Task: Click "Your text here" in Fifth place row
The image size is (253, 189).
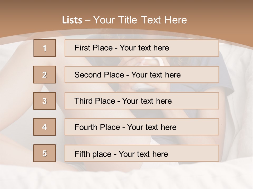Action: pos(143,154)
